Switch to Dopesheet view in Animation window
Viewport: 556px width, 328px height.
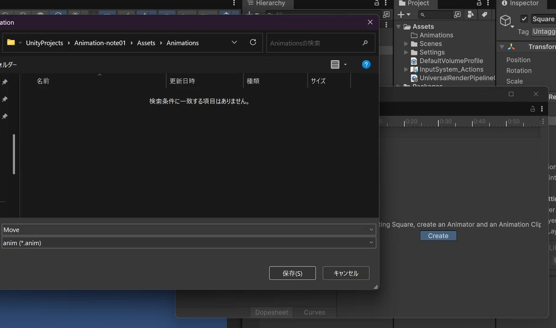272,312
